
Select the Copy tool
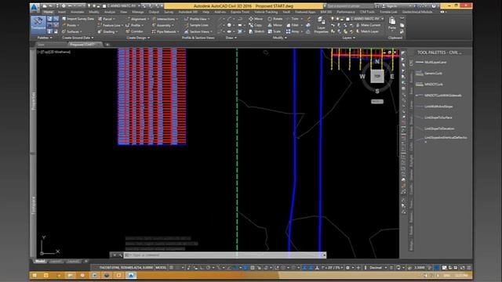point(256,25)
